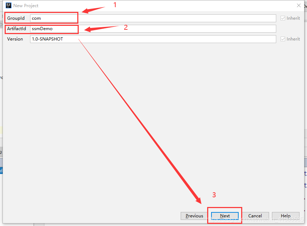This screenshot has width=307, height=226.
Task: Click the GroupId label
Action: point(16,18)
